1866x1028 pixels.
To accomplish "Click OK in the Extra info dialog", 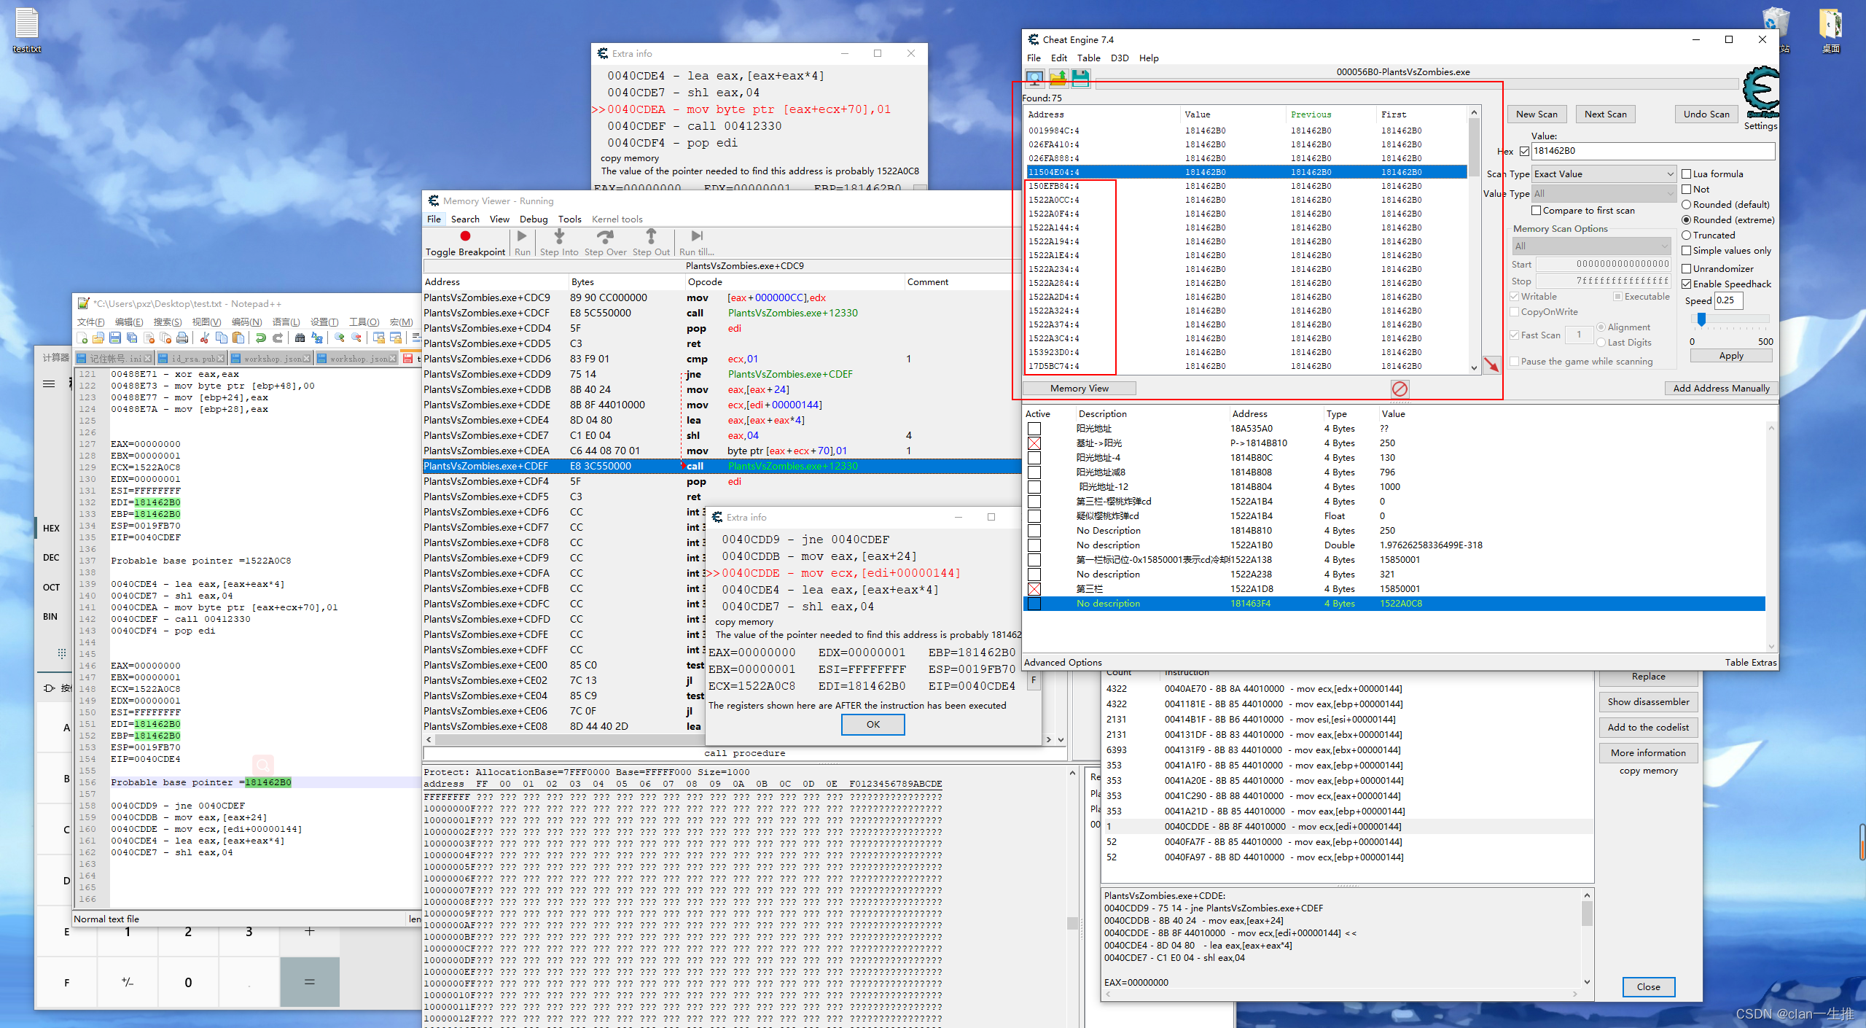I will click(x=873, y=725).
